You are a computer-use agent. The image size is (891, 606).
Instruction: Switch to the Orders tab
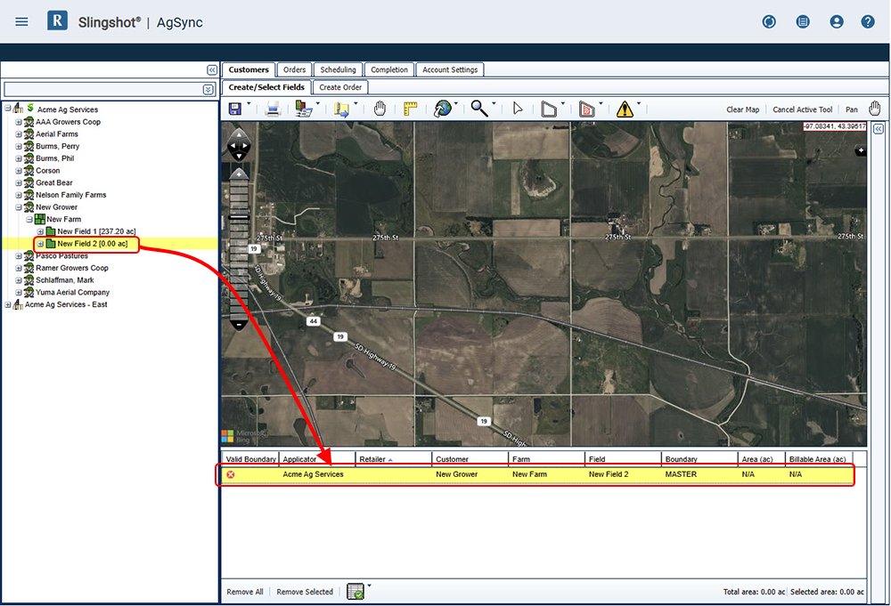294,69
